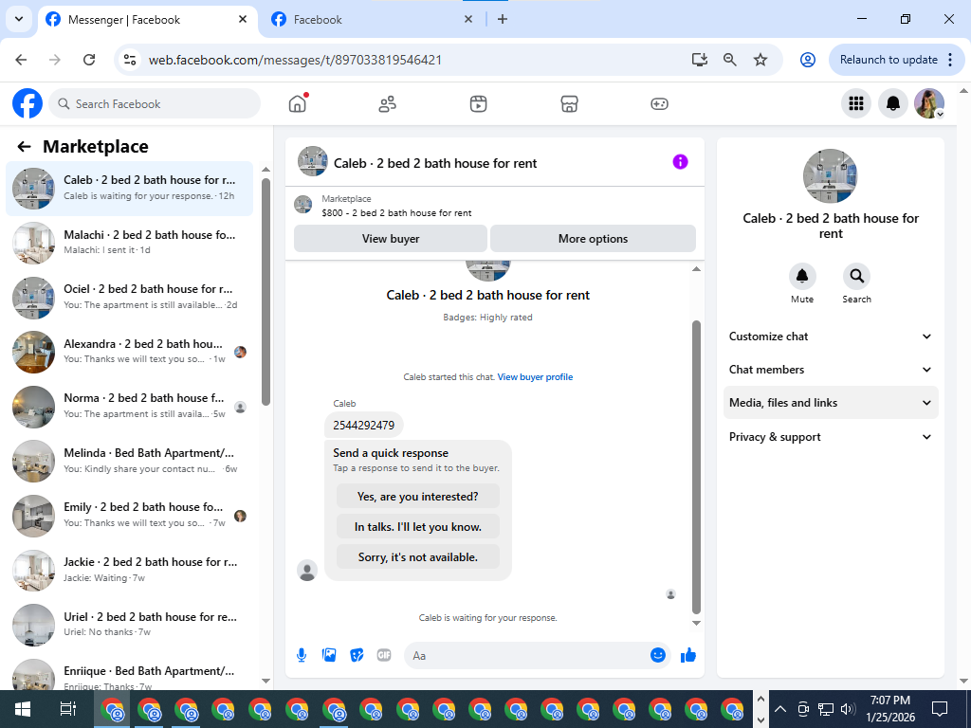Open the emoji picker
Image resolution: width=971 pixels, height=728 pixels.
coord(658,655)
